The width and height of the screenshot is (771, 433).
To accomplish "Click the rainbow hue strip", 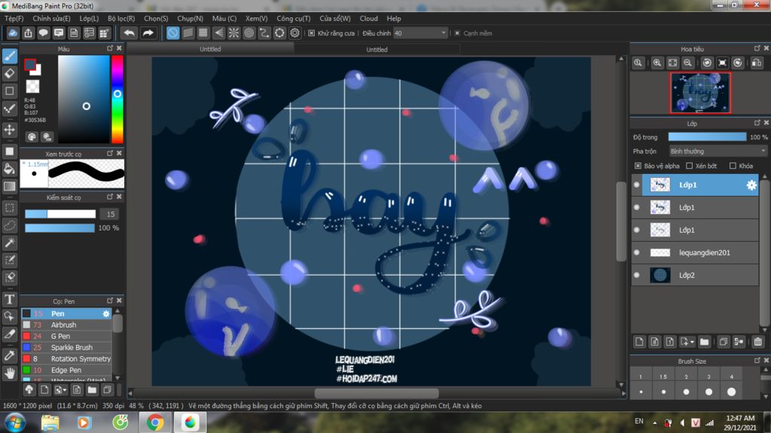I will 117,99.
